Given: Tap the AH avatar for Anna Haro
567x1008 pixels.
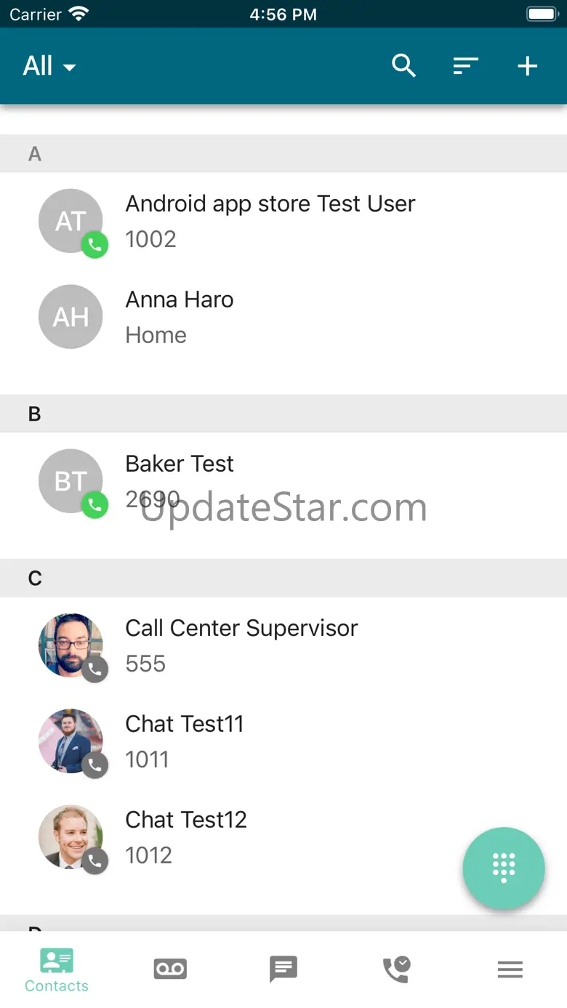Looking at the screenshot, I should (71, 317).
